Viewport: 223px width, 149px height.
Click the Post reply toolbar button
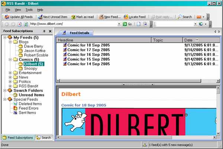point(162,17)
